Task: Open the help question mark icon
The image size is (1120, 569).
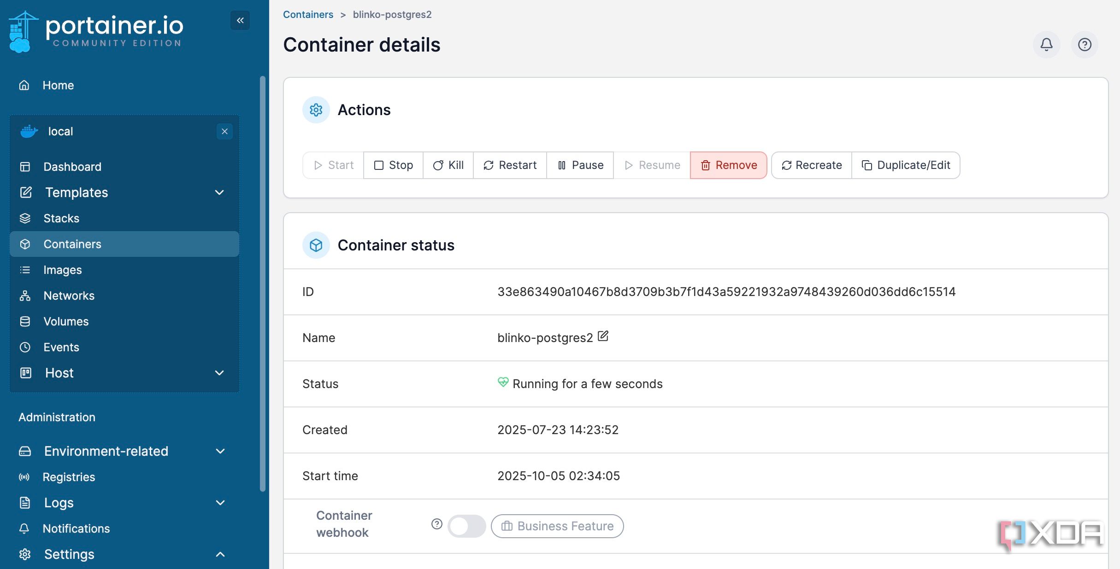Action: coord(1085,45)
